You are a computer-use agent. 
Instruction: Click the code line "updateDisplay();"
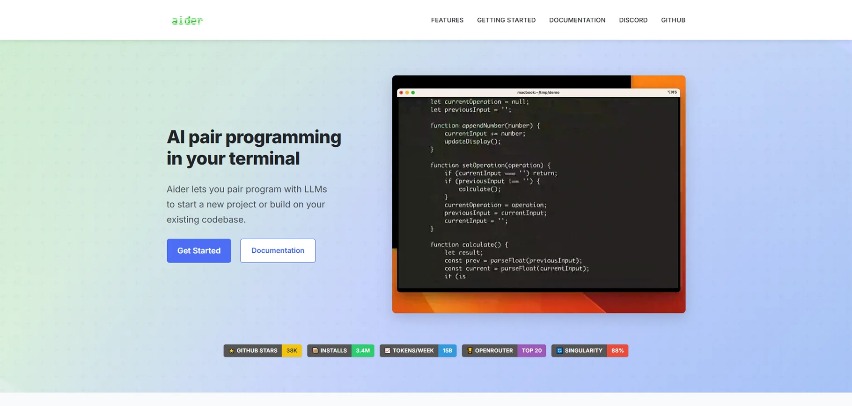[472, 142]
